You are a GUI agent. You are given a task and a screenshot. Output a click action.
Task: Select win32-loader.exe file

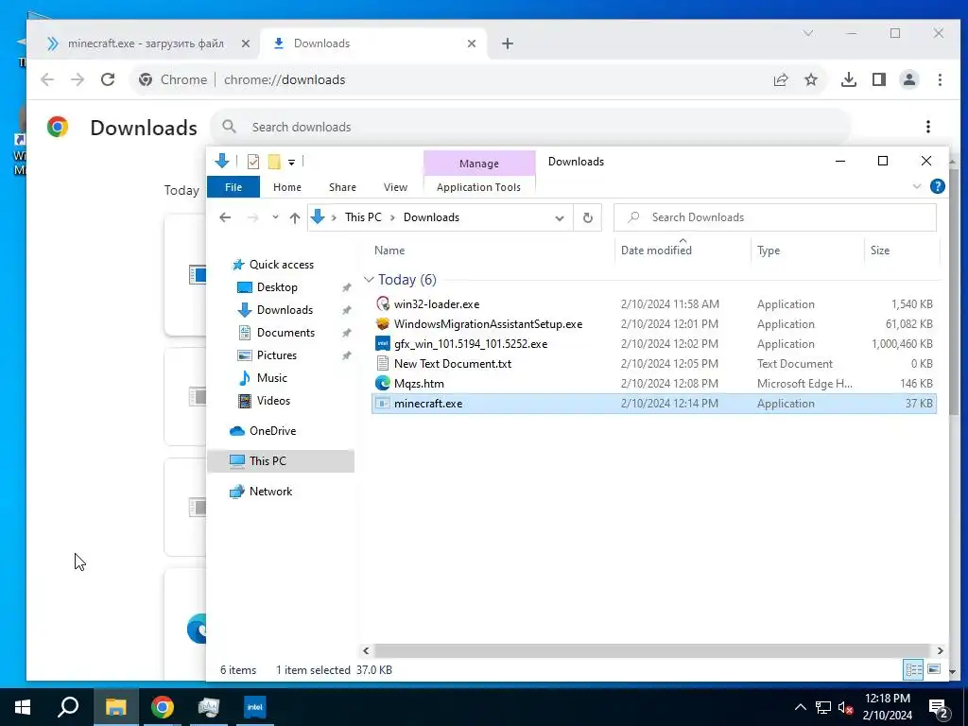point(654,304)
